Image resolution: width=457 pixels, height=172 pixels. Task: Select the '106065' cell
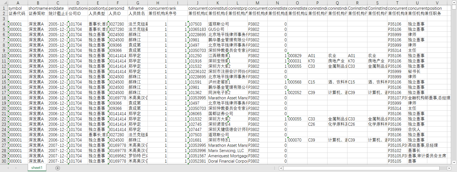[x=198, y=113]
